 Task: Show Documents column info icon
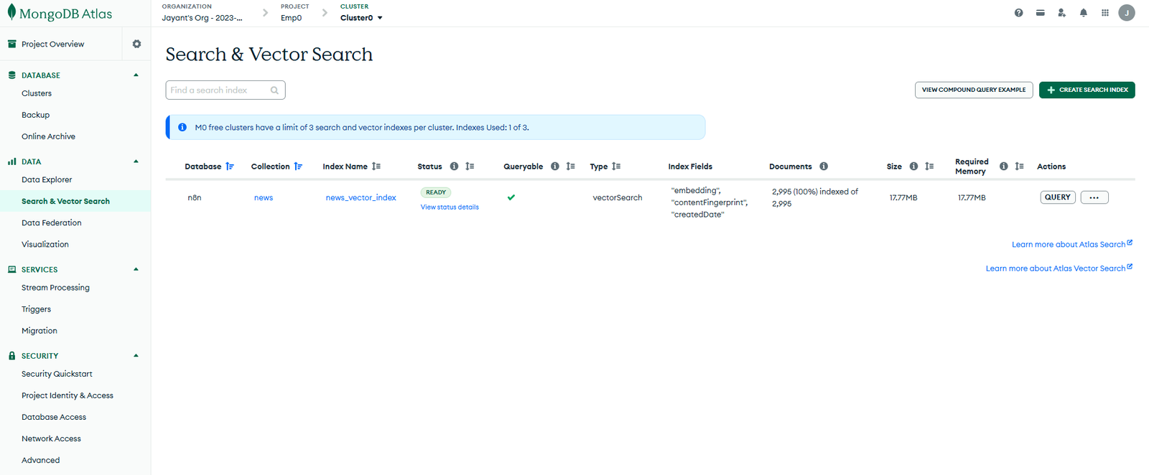[824, 166]
